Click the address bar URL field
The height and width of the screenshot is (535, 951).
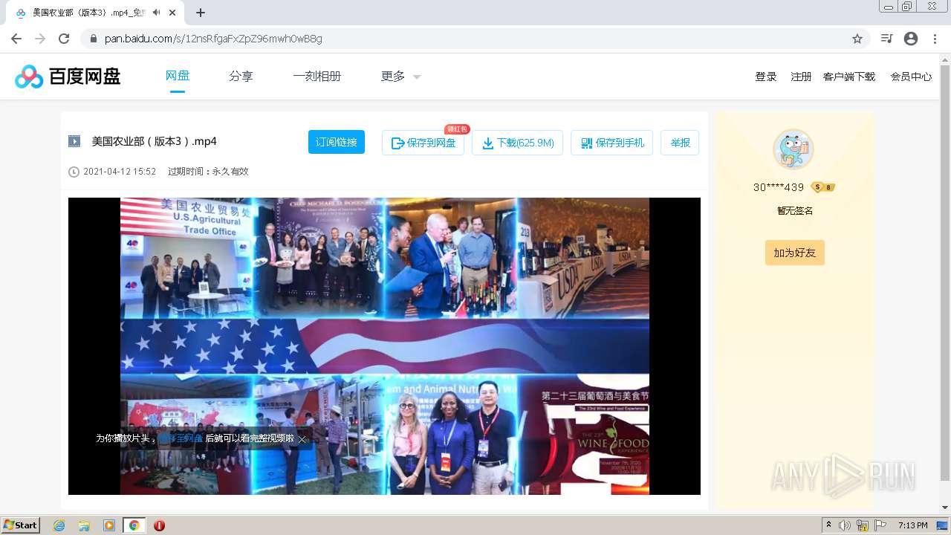475,39
